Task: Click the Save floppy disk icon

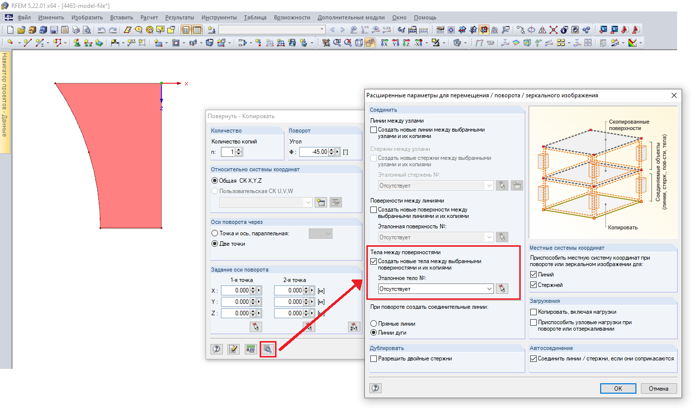Action: click(54, 30)
